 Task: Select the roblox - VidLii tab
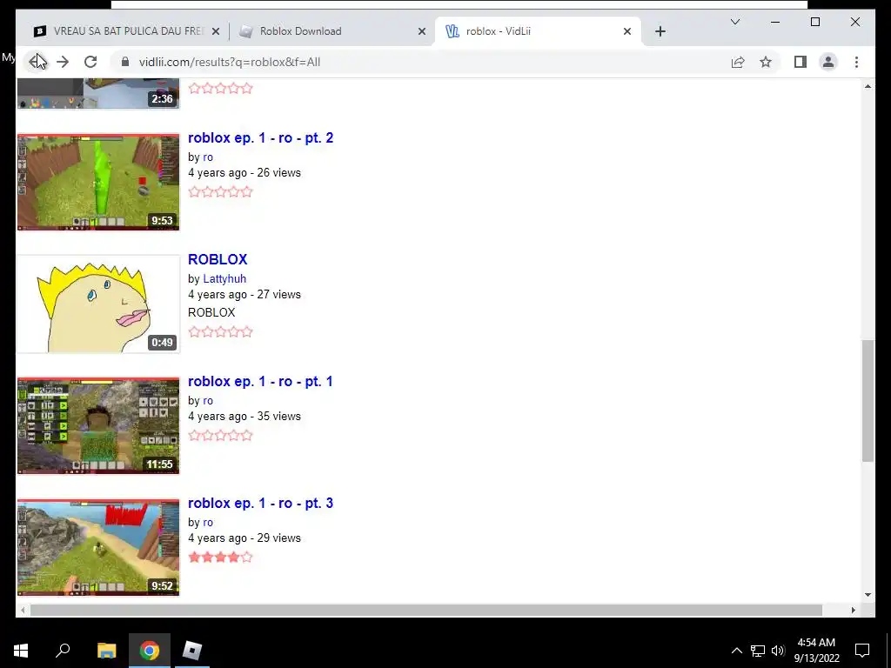point(538,31)
